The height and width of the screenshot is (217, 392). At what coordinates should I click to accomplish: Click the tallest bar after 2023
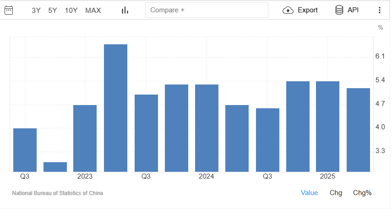115,108
